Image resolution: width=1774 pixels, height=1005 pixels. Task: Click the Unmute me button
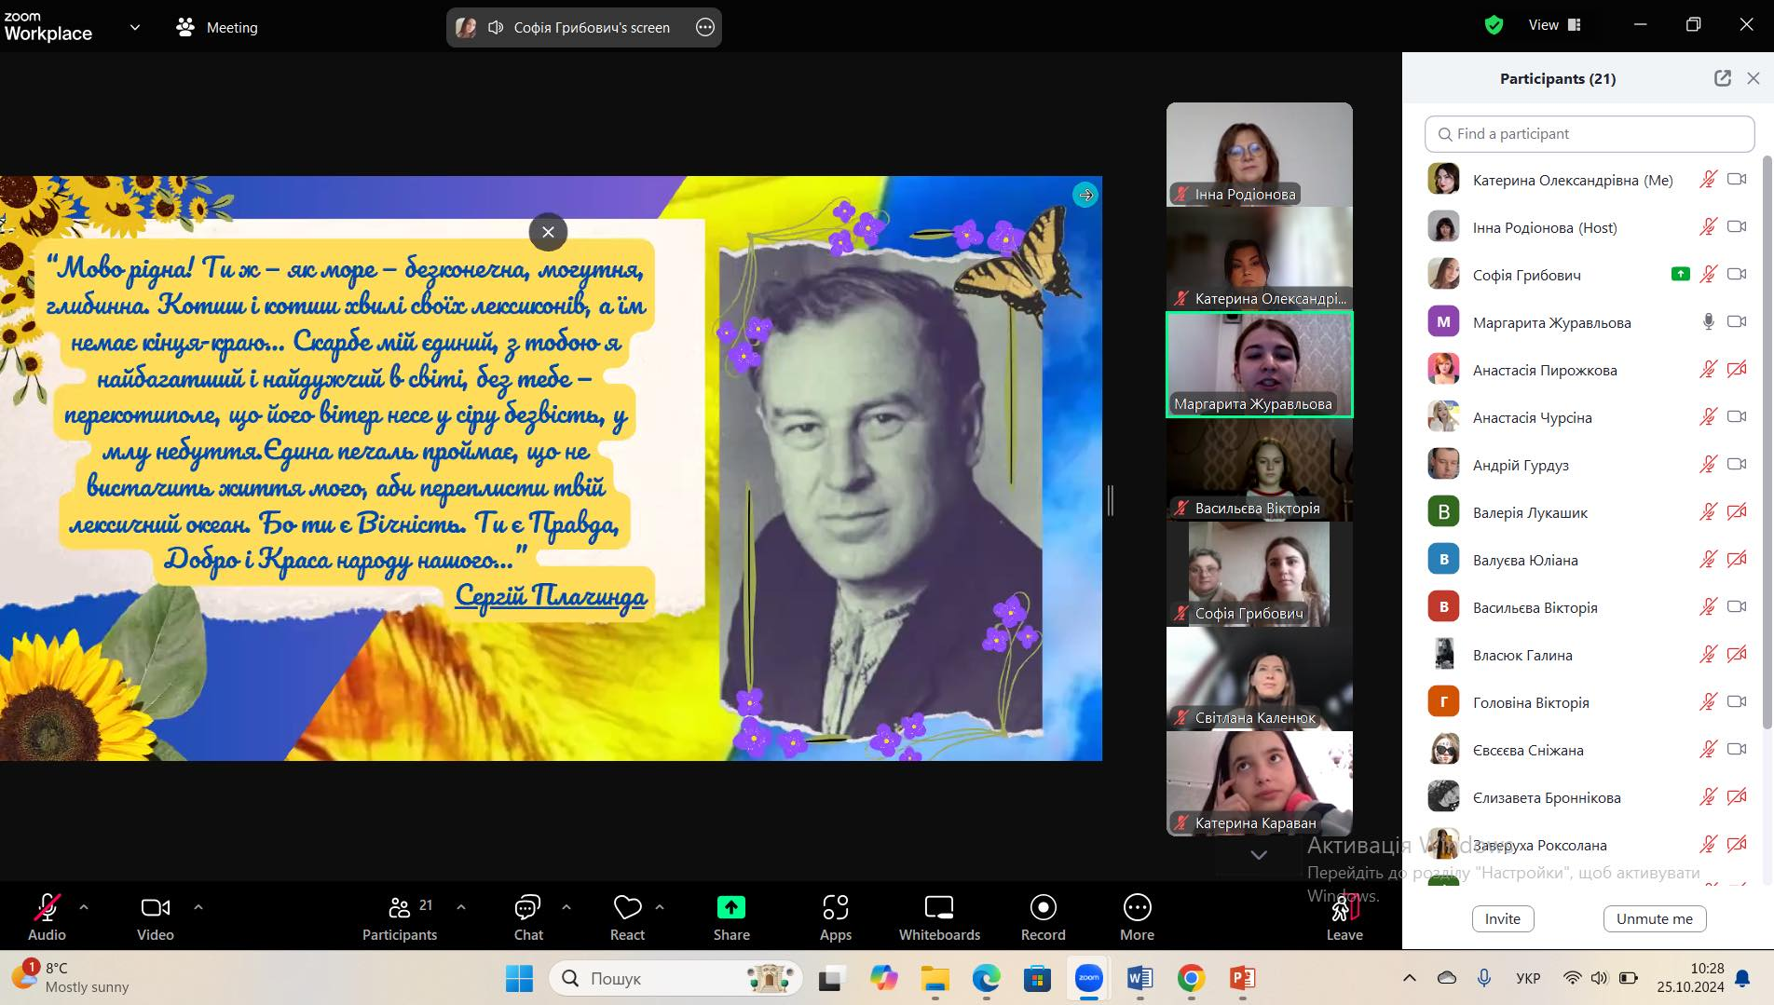coord(1654,918)
